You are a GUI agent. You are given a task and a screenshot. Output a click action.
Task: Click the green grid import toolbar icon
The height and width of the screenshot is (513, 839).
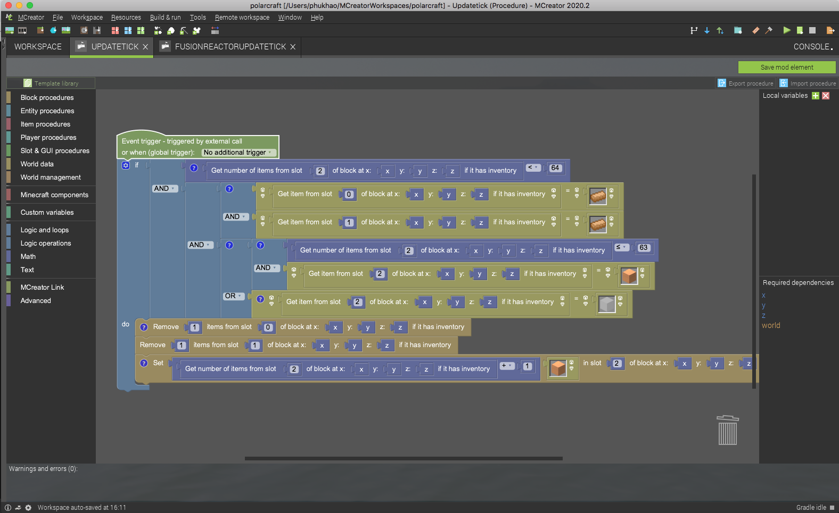click(141, 30)
